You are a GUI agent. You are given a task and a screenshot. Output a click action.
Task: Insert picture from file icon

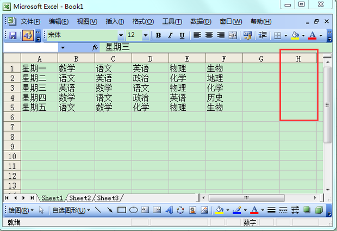(x=204, y=210)
